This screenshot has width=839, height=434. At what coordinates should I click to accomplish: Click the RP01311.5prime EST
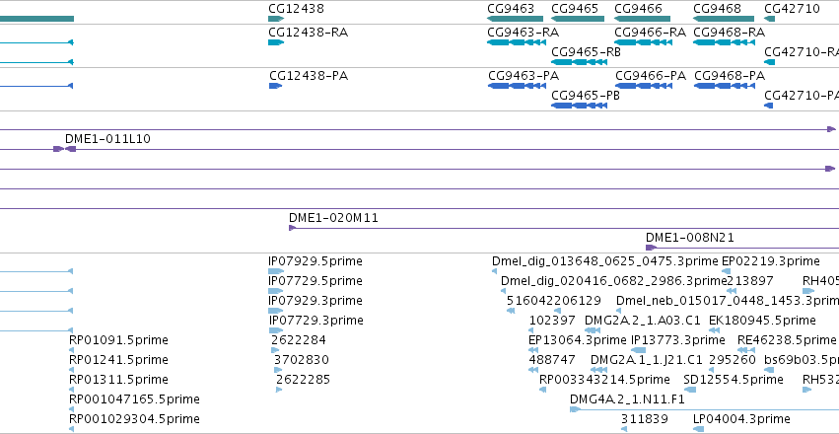(71, 390)
